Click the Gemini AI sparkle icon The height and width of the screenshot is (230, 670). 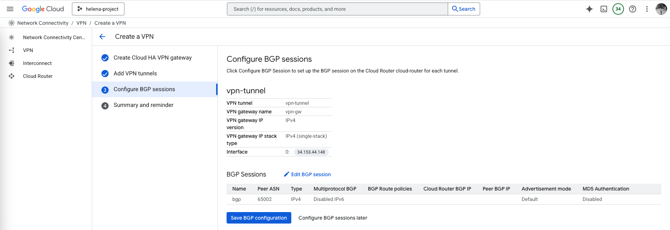[x=589, y=9]
